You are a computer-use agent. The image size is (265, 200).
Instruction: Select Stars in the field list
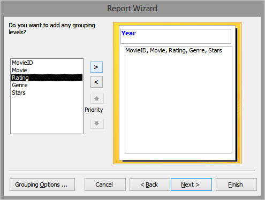[47, 93]
